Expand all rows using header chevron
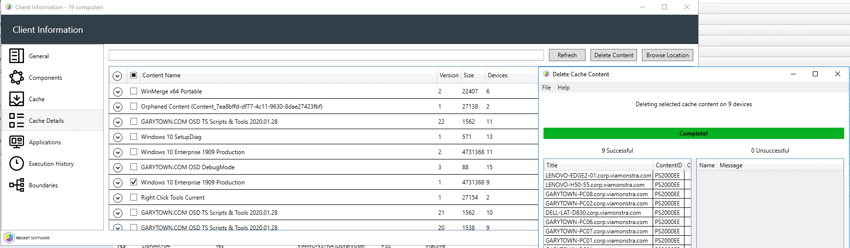Viewport: 850px width, 248px height. click(x=117, y=76)
